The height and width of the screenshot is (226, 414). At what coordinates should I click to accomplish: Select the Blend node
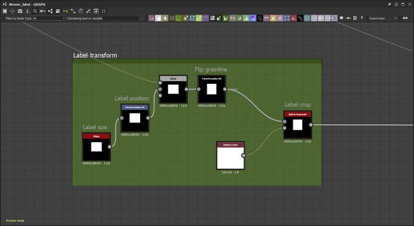(173, 89)
